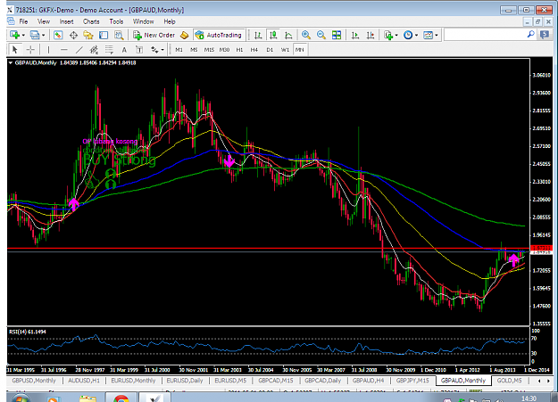Switch chart to M15 timeframe

tap(209, 50)
